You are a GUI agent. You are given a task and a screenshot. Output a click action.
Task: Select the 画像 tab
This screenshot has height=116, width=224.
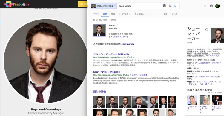pos(105,14)
